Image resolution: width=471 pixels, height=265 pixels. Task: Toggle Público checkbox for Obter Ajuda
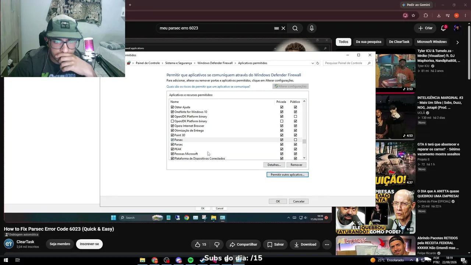point(295,107)
